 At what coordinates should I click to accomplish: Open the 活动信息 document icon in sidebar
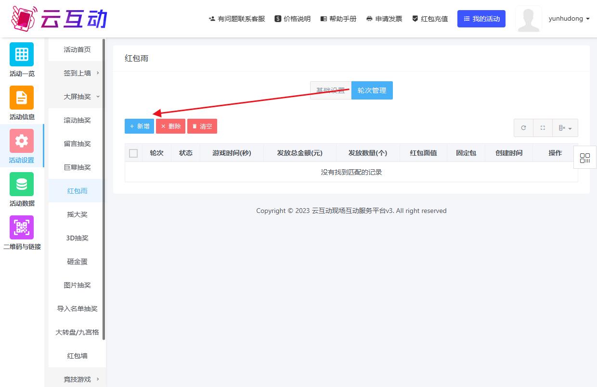pos(22,98)
